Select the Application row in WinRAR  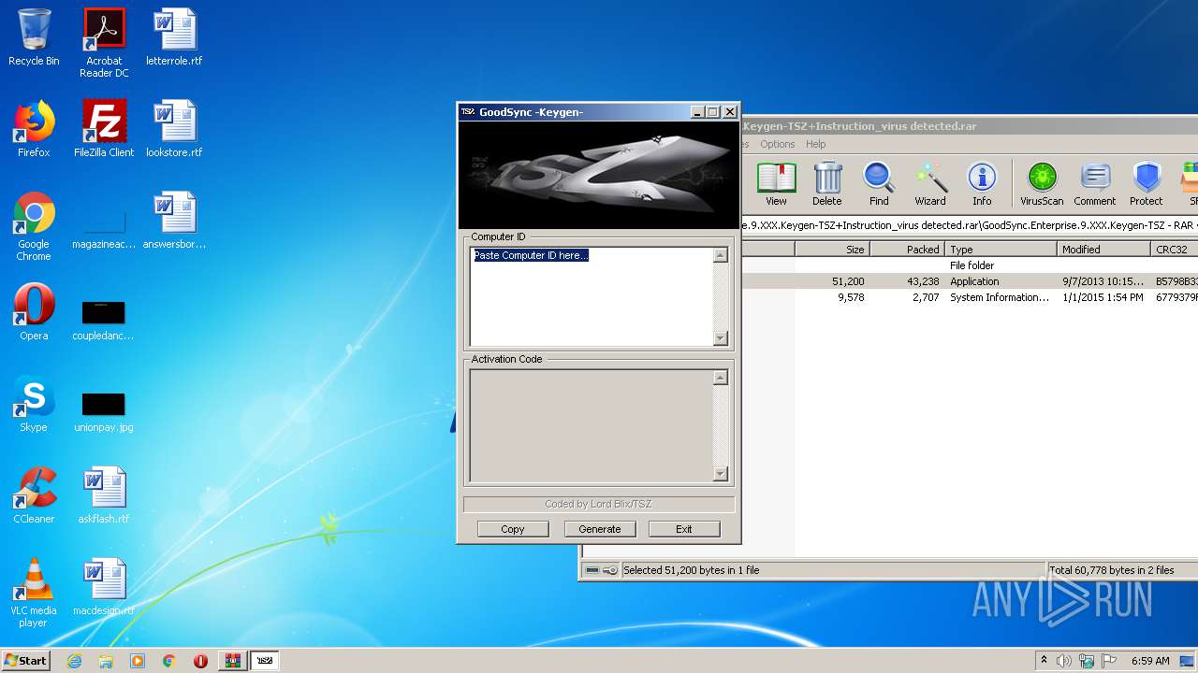pos(970,281)
